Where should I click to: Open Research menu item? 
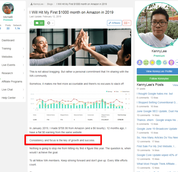coord(7,73)
